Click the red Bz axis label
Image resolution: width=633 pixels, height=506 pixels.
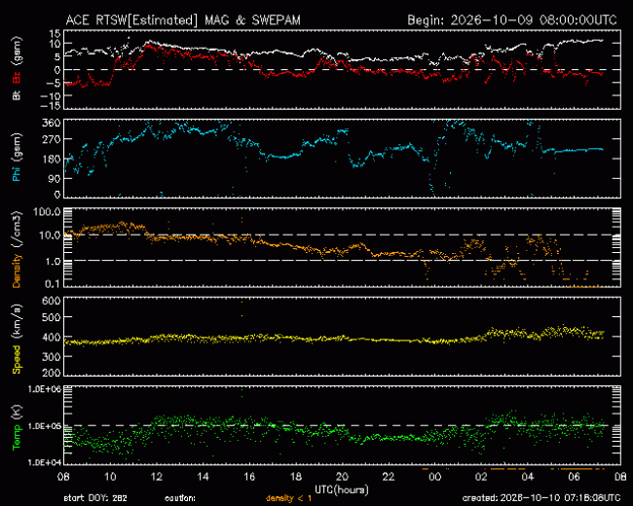[x=17, y=78]
